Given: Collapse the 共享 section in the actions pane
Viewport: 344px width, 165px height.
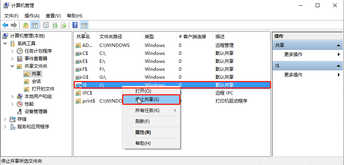Looking at the screenshot, I should click(338, 45).
